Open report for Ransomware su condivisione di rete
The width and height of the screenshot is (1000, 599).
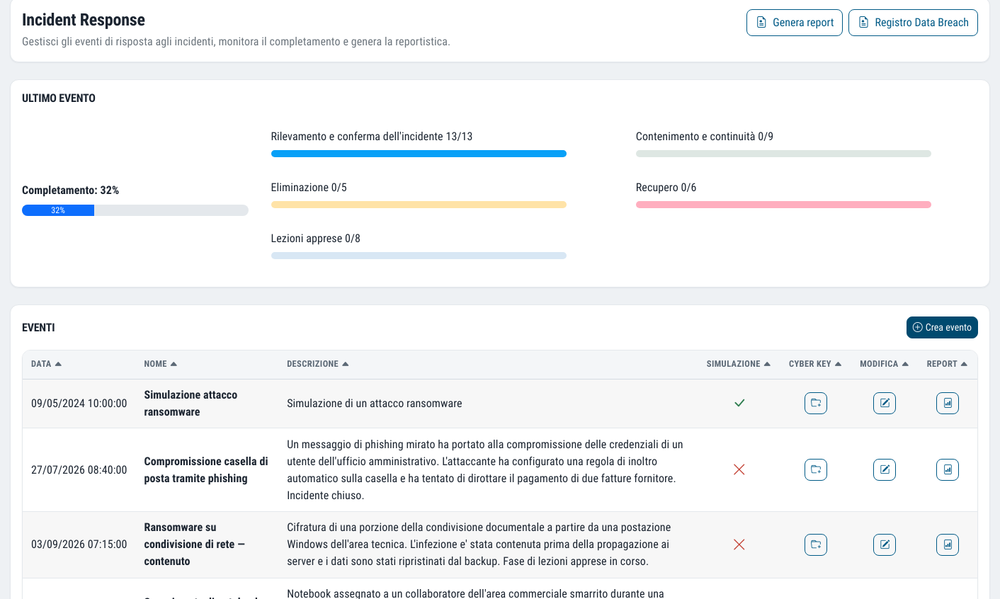point(948,544)
